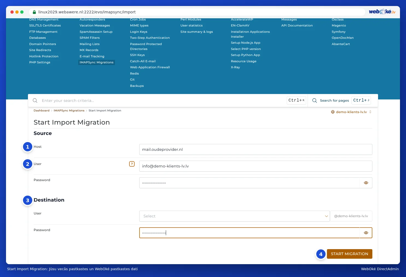Viewport: 406px width, 277px height.
Task: Open Magento menu entry
Action: point(339,25)
